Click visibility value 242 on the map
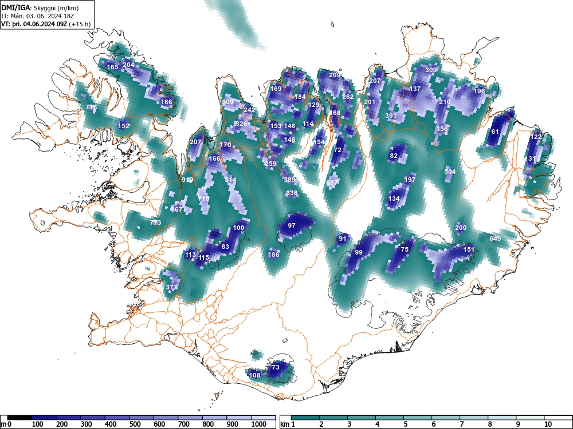573x429 pixels. point(249,110)
